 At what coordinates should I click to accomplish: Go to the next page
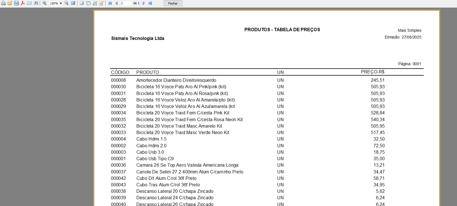(x=144, y=3)
